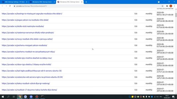
Task: Bookmark this page with the star icon
Action: point(162,6)
